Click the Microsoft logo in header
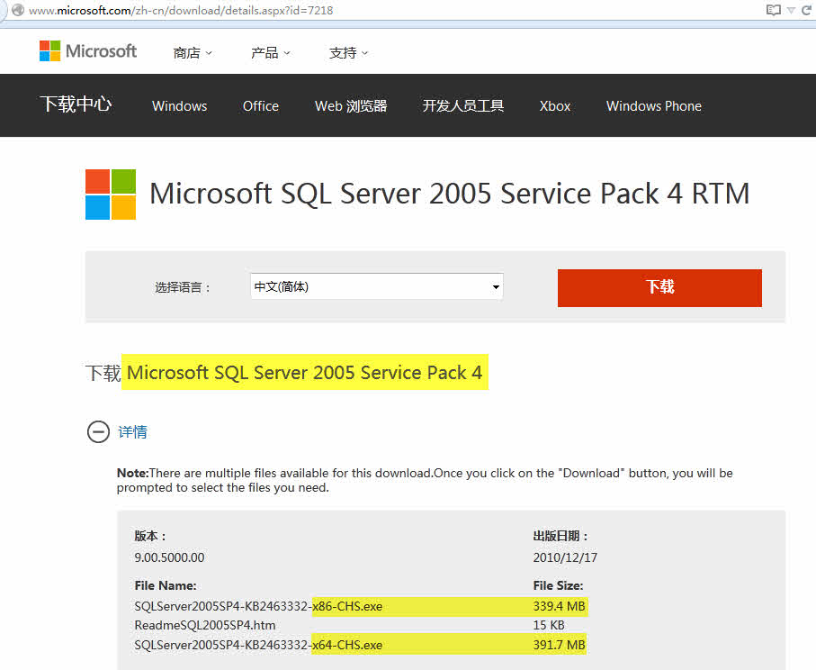This screenshot has height=670, width=816. click(88, 51)
